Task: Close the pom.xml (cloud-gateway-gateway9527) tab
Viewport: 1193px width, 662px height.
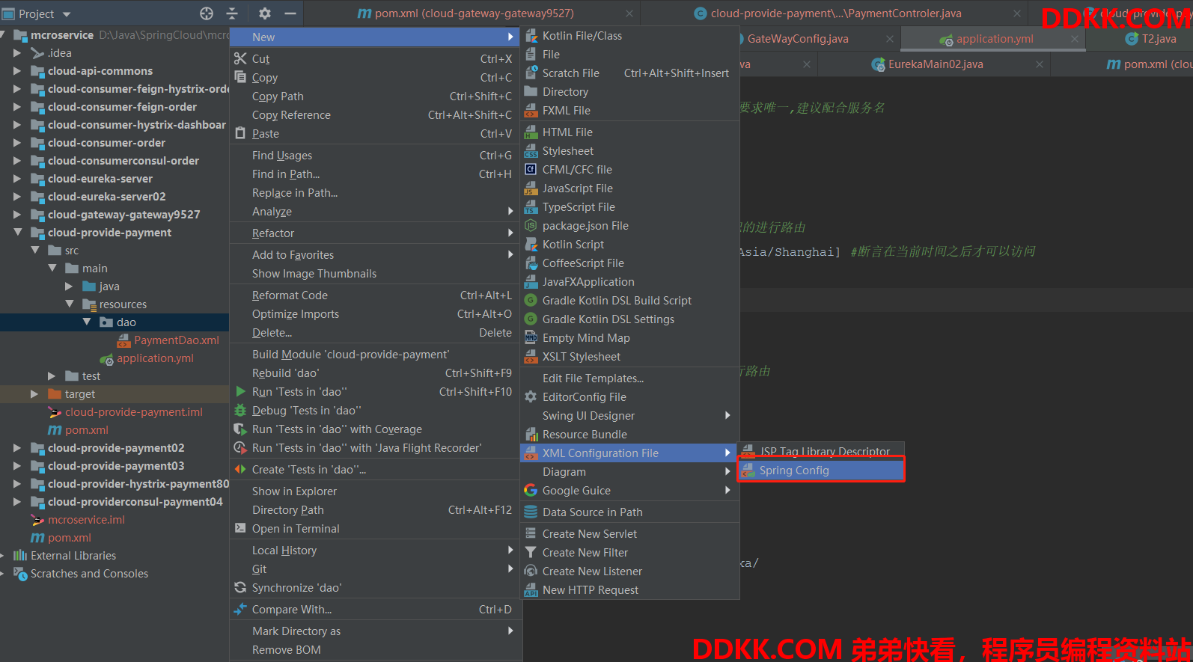Action: click(x=629, y=13)
